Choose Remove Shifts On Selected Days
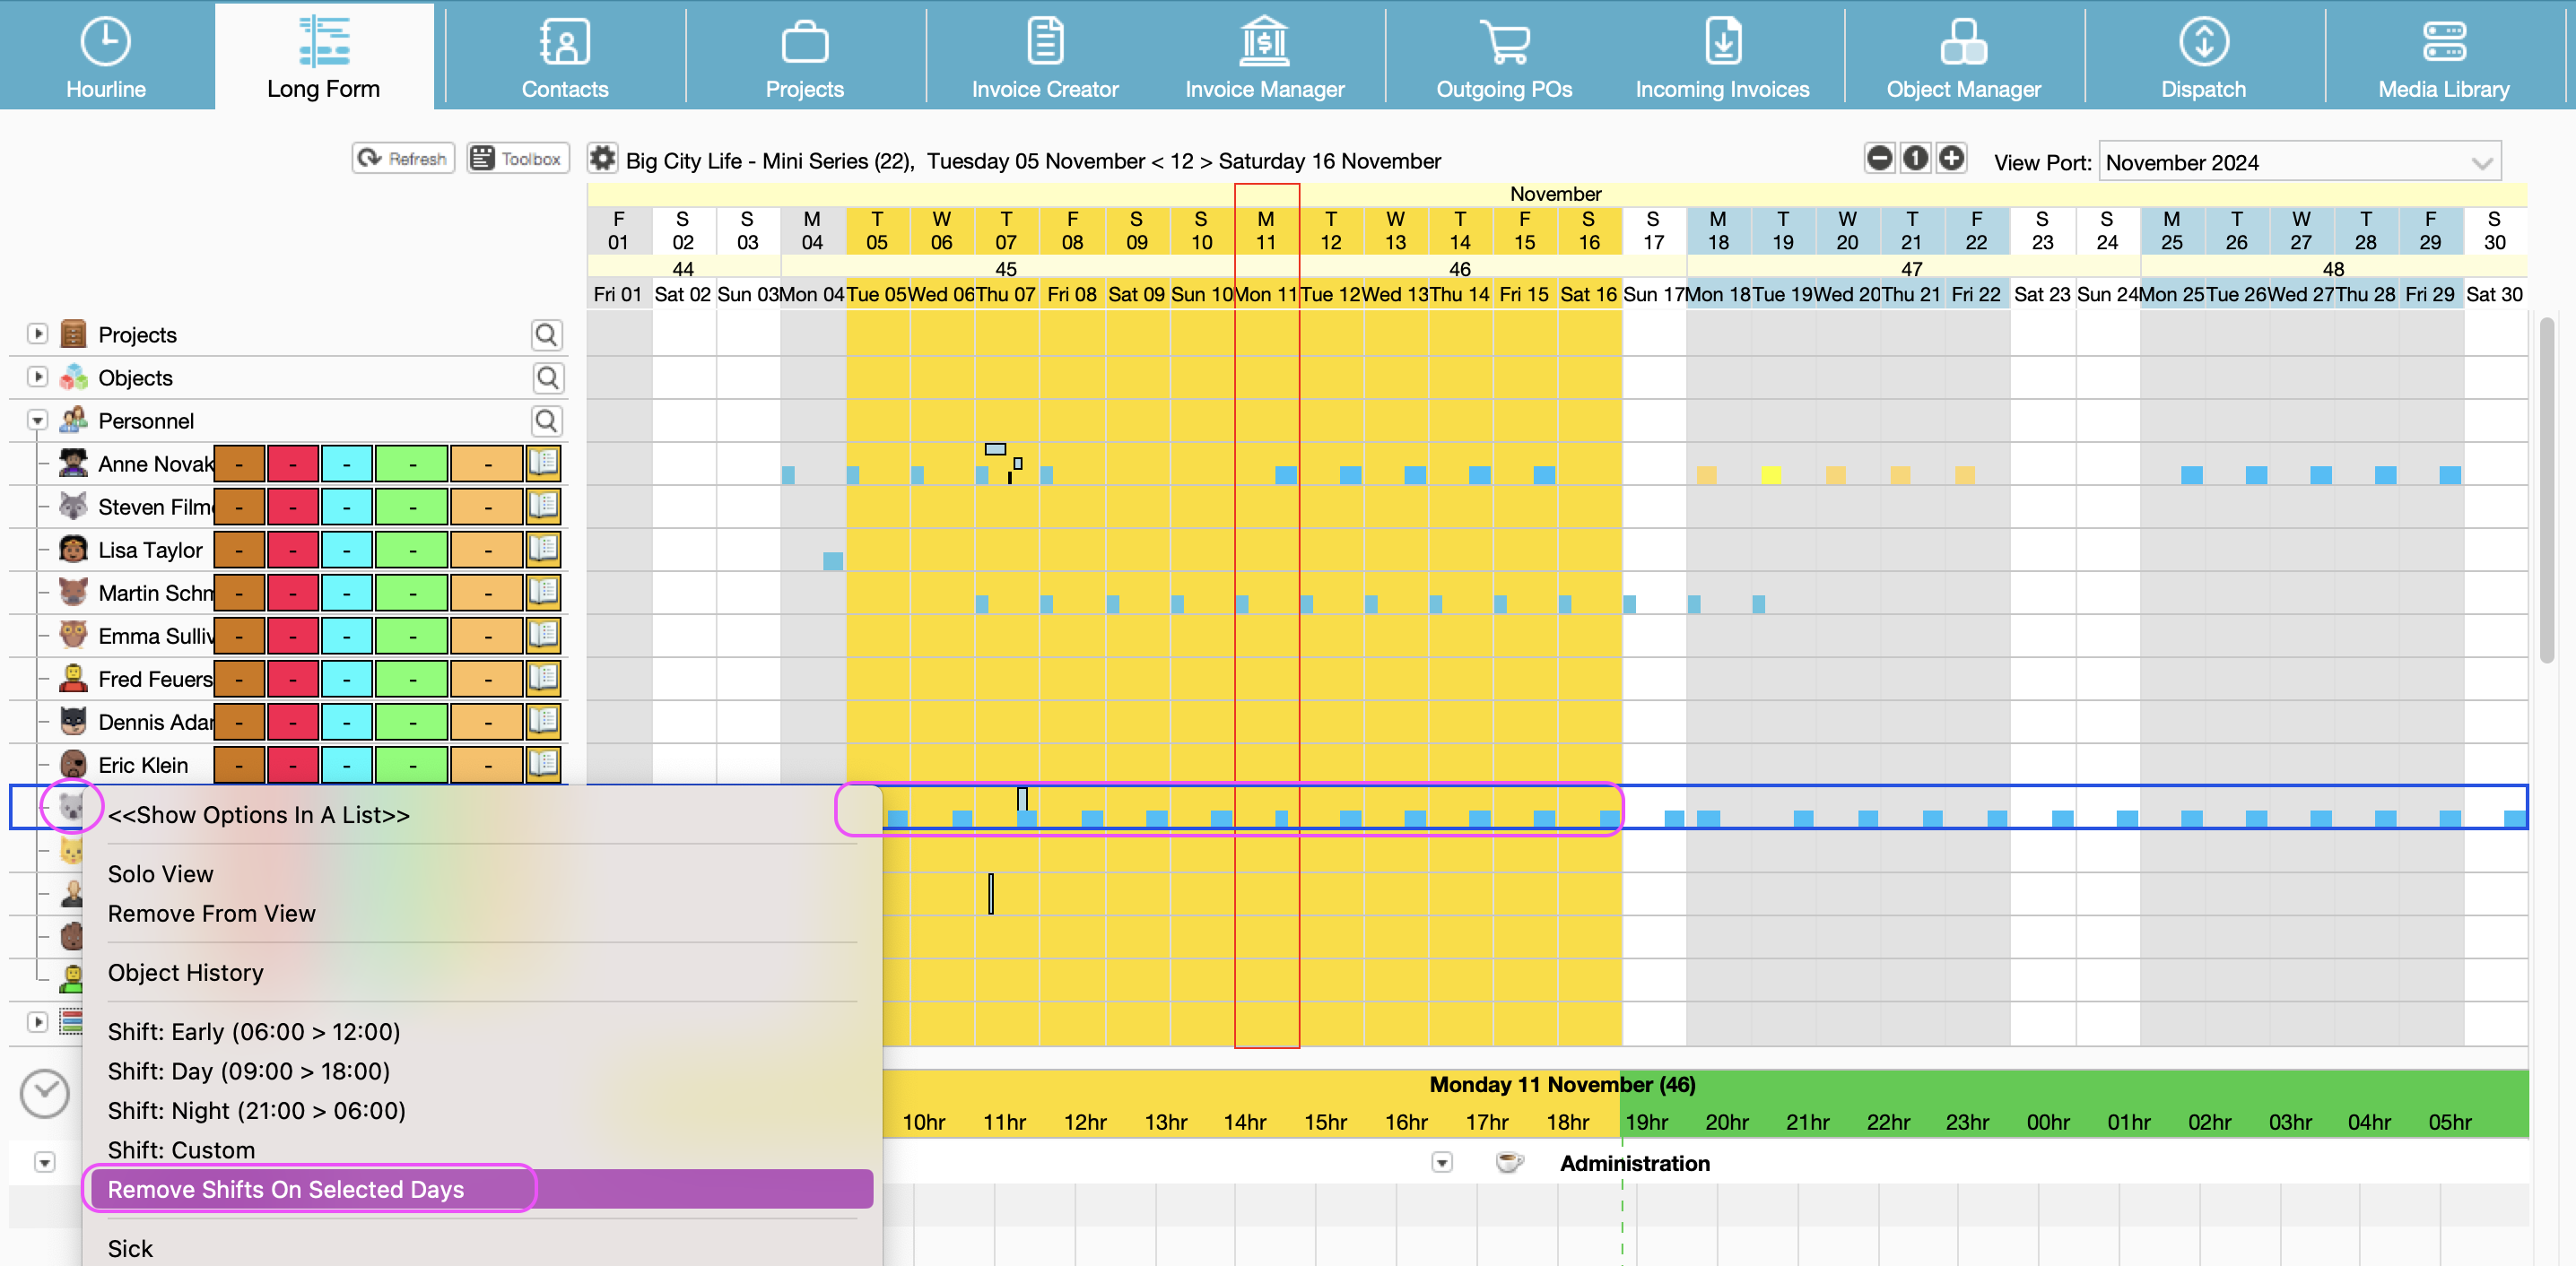2576x1266 pixels. click(x=286, y=1189)
